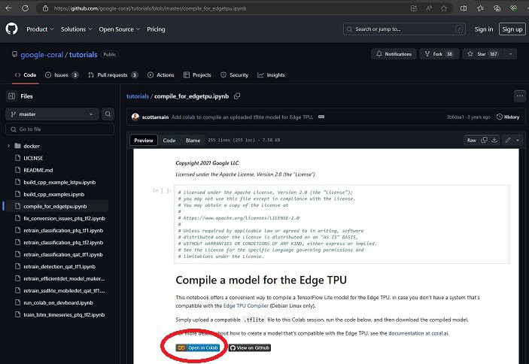This screenshot has height=364, width=529.
Task: Expand the Open Source menu
Action: click(120, 29)
